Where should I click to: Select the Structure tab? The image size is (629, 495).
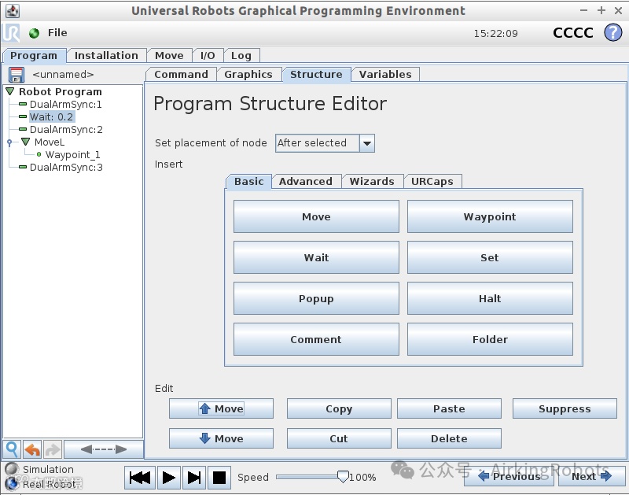pyautogui.click(x=316, y=74)
